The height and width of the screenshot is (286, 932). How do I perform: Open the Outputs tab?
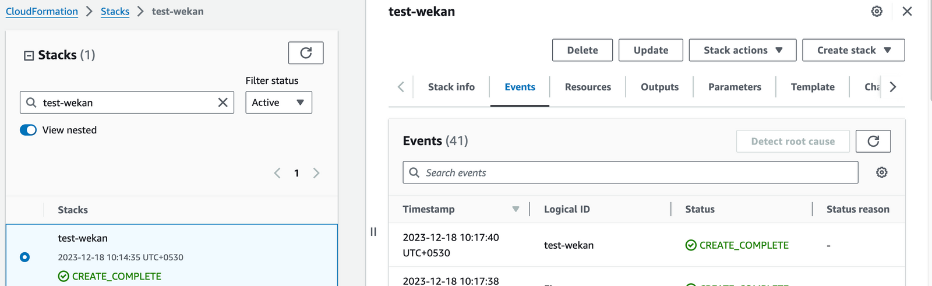[x=659, y=87]
